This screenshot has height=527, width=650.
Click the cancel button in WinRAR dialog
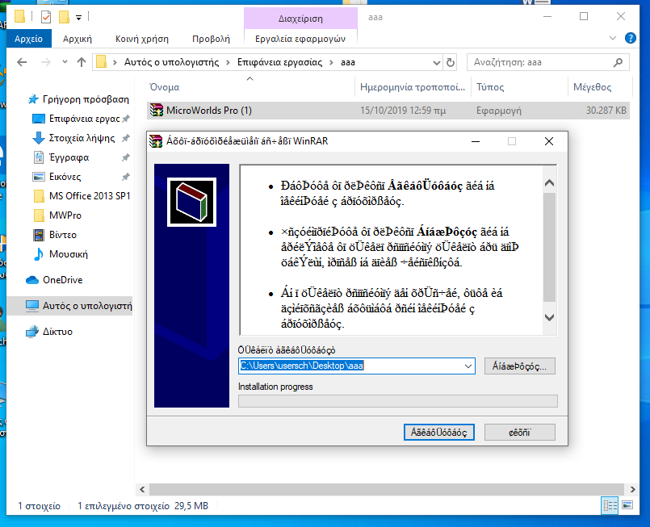pyautogui.click(x=520, y=432)
